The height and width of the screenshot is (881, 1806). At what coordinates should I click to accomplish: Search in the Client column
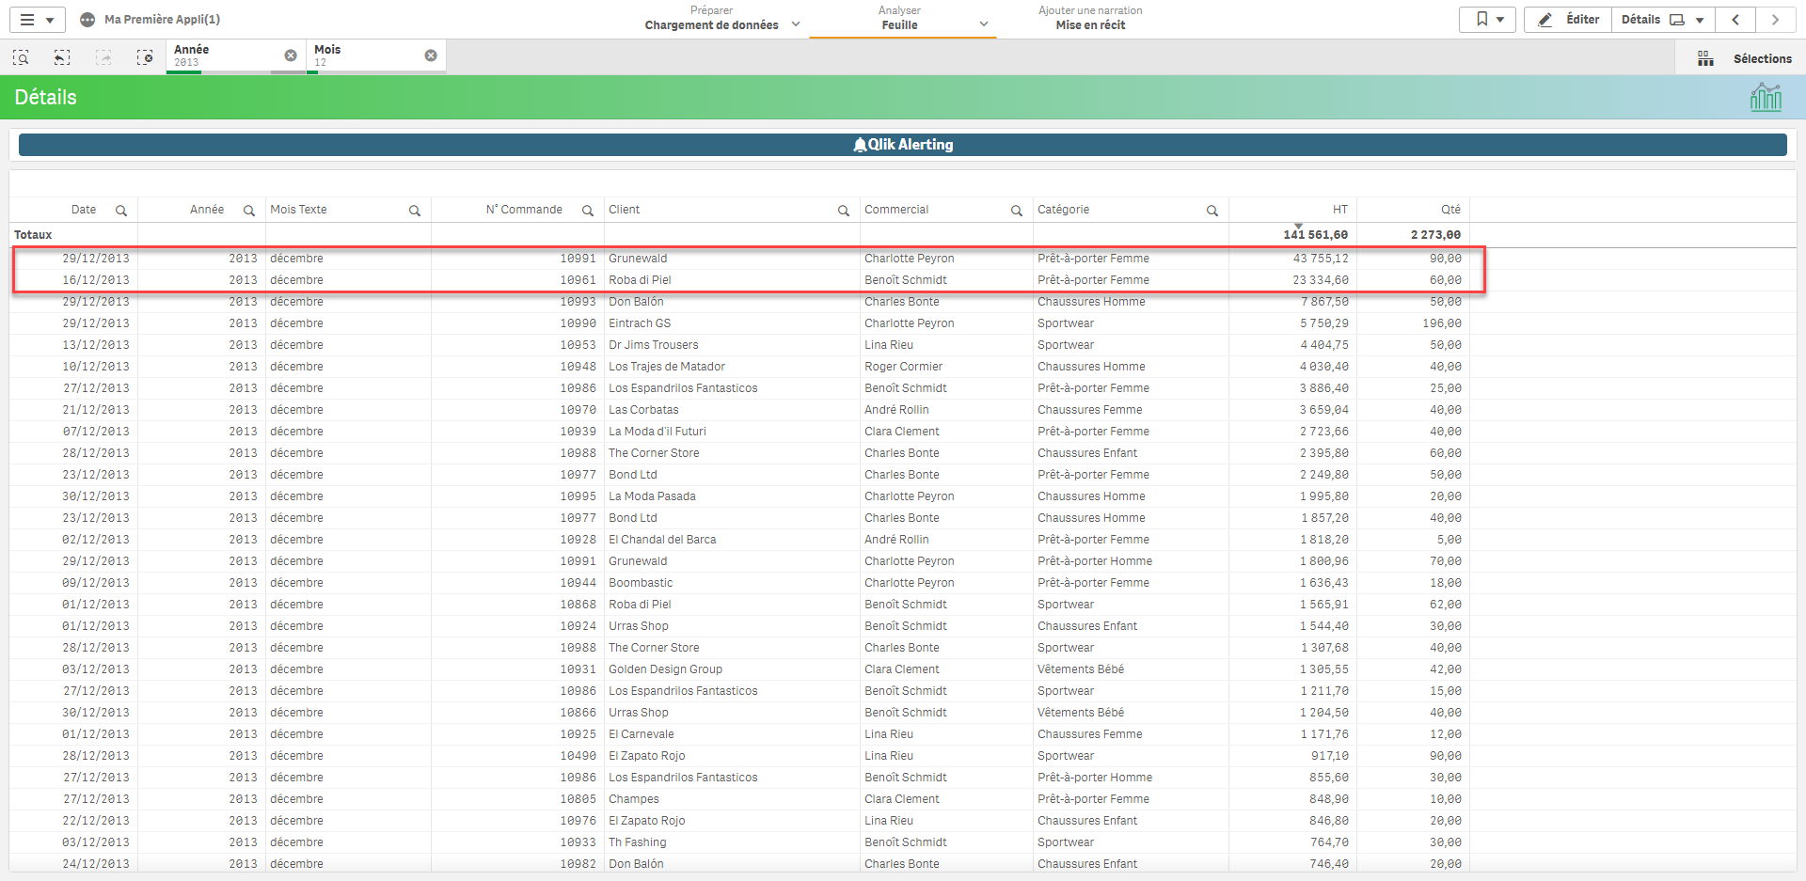coord(844,211)
